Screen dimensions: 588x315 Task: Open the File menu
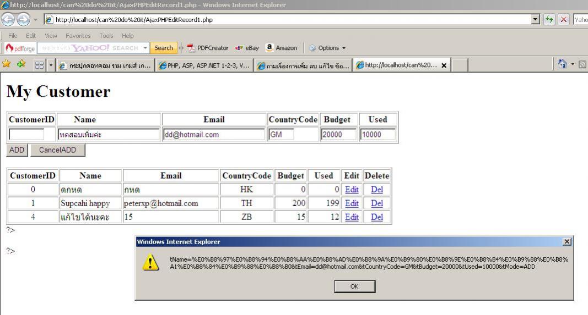(x=13, y=36)
